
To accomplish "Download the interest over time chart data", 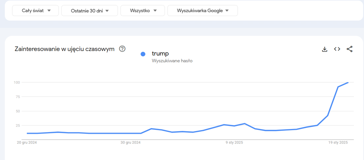I will click(324, 49).
